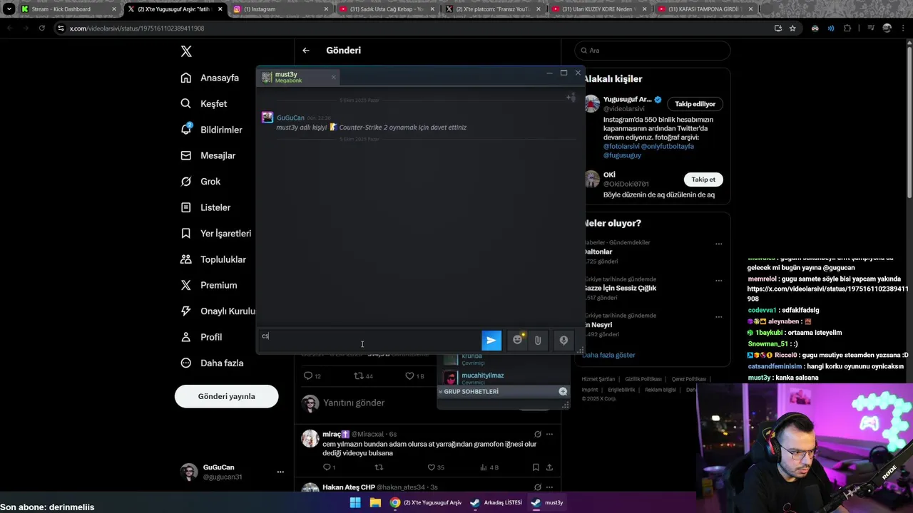Like main post heart icon 1 B
Image resolution: width=913 pixels, height=513 pixels.
[x=409, y=375]
